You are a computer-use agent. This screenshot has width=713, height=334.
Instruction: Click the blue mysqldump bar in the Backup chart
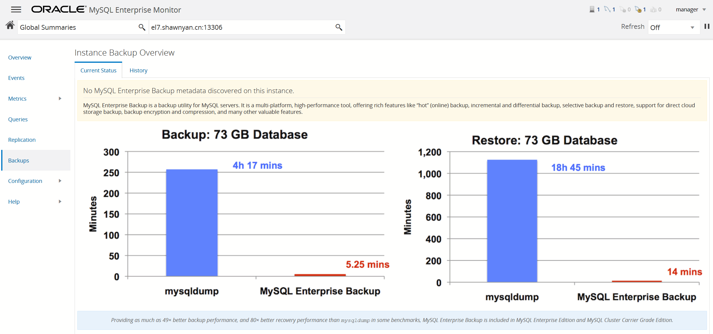(192, 222)
